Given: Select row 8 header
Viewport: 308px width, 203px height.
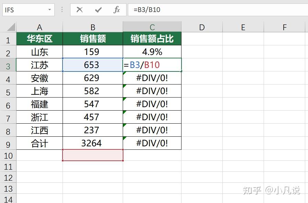Looking at the screenshot, I should 8,130.
